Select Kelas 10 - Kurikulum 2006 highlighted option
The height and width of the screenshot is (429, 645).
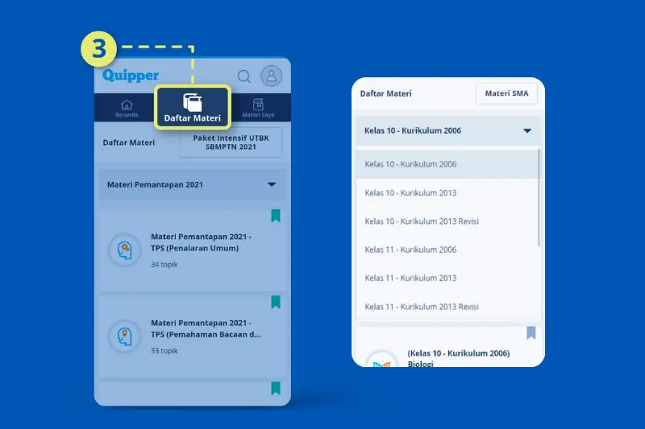[447, 164]
